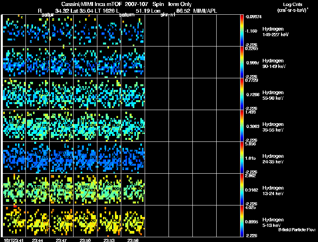Click the Hydrogen 13-24 keV color scale
318x242 pixels.
(x=242, y=190)
